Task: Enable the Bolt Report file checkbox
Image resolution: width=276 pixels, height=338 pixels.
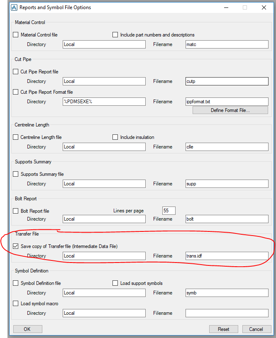Action: point(16,211)
